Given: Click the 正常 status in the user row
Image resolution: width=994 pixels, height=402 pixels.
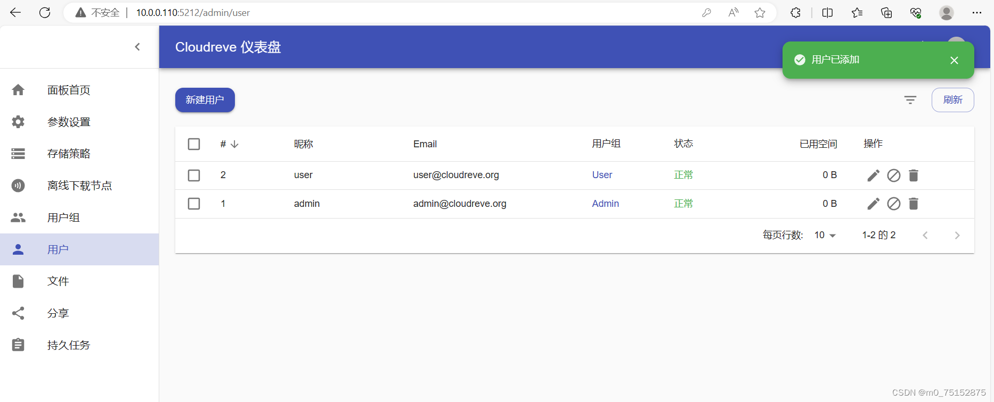Looking at the screenshot, I should [x=683, y=175].
